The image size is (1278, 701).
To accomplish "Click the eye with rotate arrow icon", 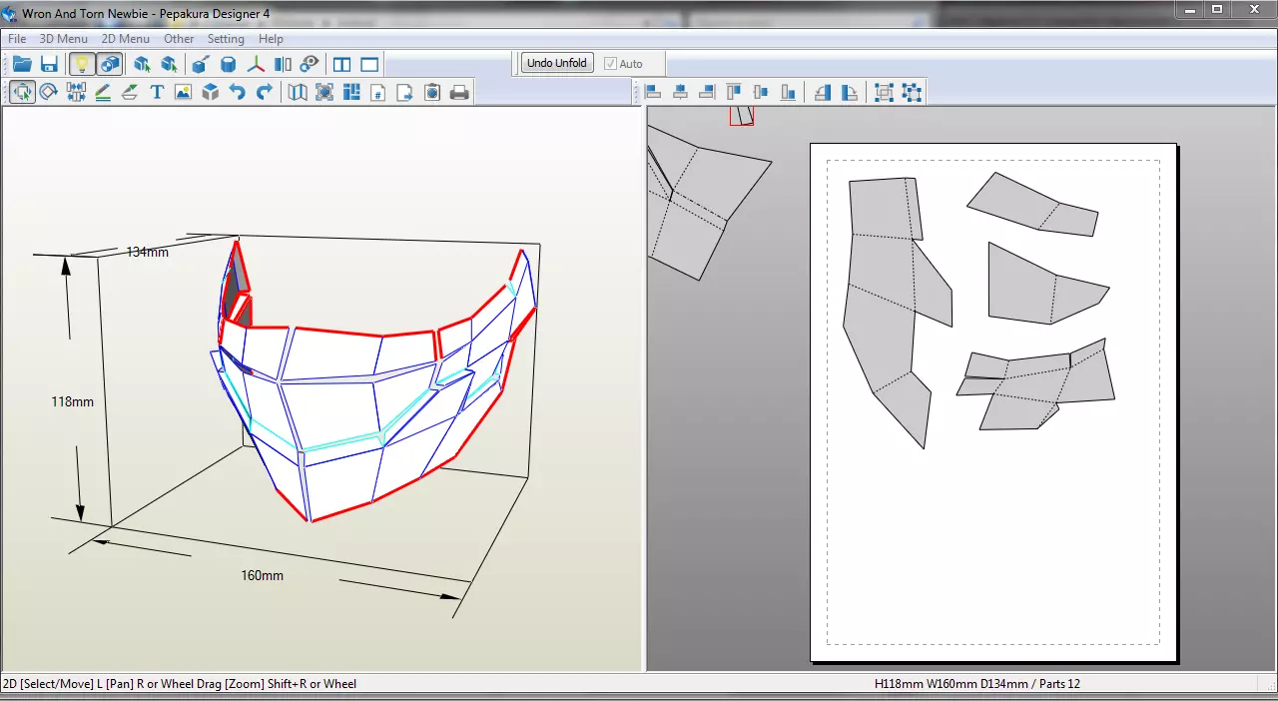I will point(310,65).
